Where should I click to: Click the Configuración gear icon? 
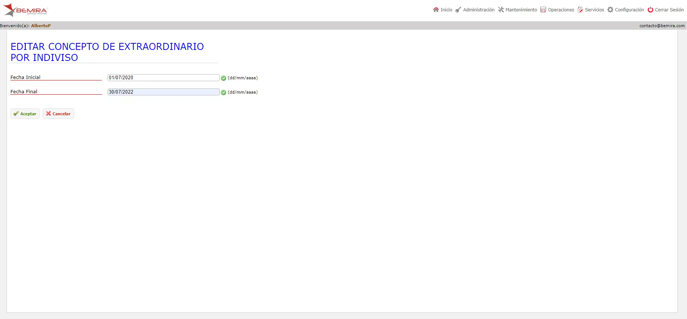pyautogui.click(x=610, y=10)
